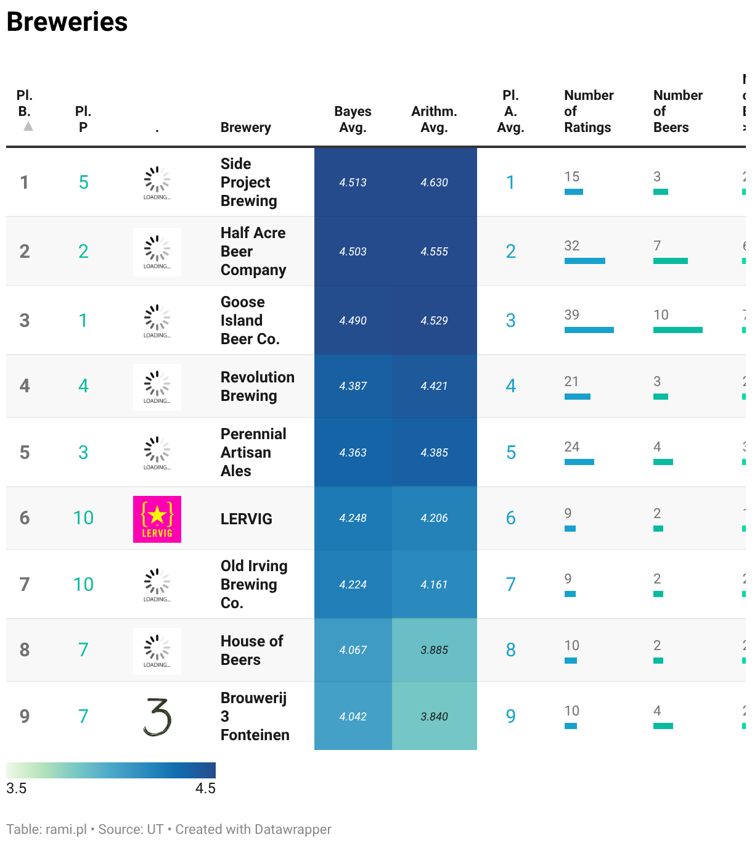Click Half Acre Beer Company loading logo
Image resolution: width=752 pixels, height=845 pixels.
tap(157, 252)
